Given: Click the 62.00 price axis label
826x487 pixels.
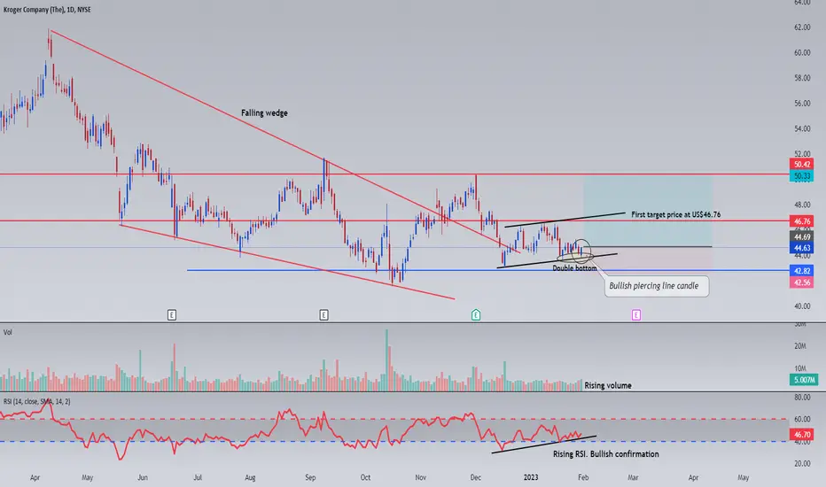Looking at the screenshot, I should (802, 27).
